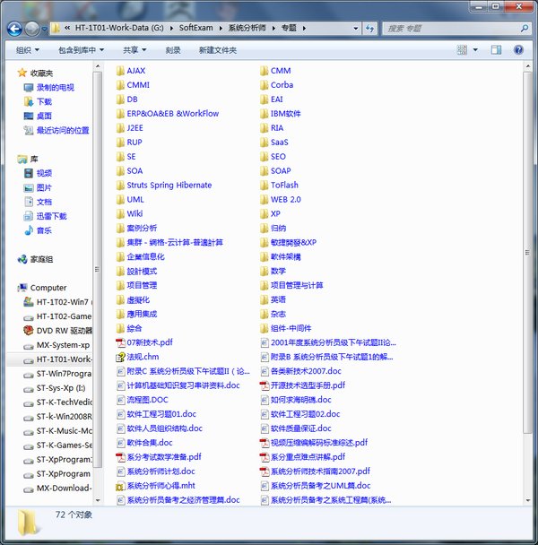Click the Help question mark icon
Viewport: 538px width, 545px height.
(x=518, y=50)
